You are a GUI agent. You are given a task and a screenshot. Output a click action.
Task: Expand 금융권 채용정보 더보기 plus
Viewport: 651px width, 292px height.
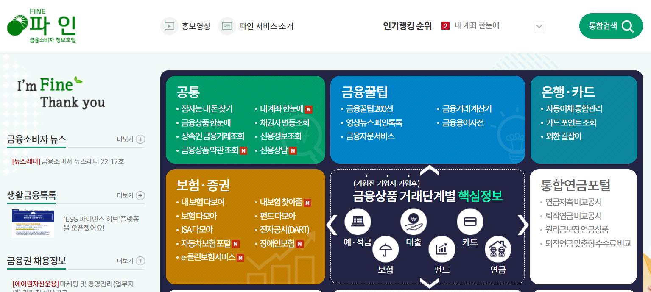140,261
